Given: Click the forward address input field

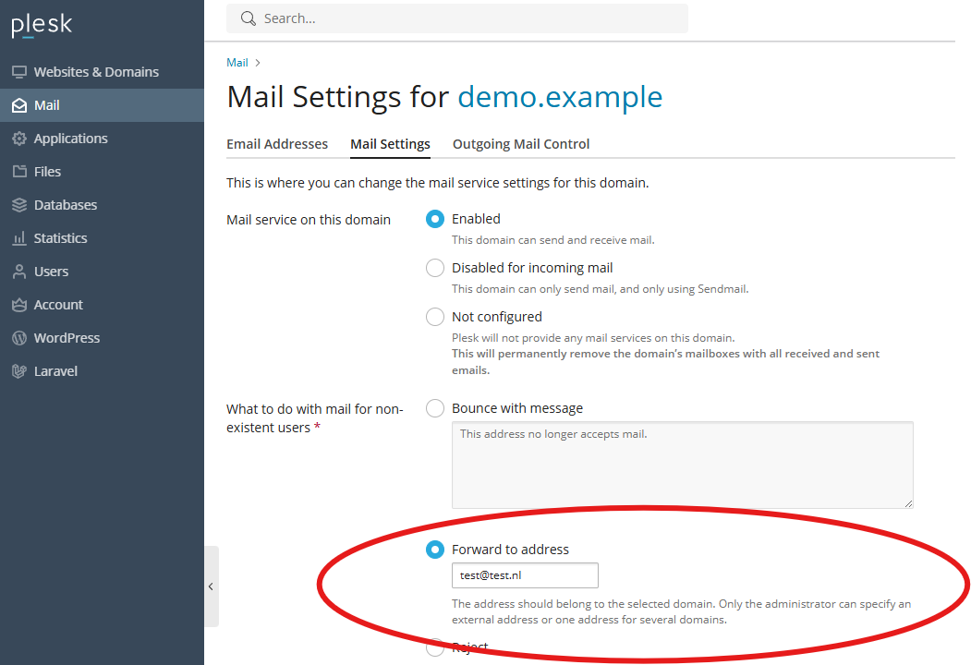Looking at the screenshot, I should click(x=524, y=574).
